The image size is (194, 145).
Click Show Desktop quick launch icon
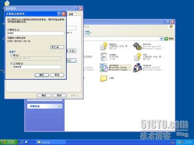[26, 142]
